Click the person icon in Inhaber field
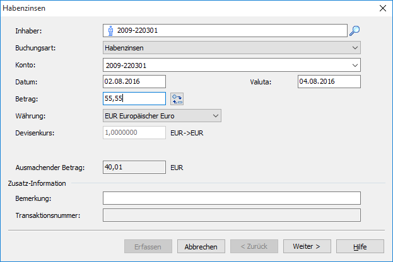 (110, 30)
